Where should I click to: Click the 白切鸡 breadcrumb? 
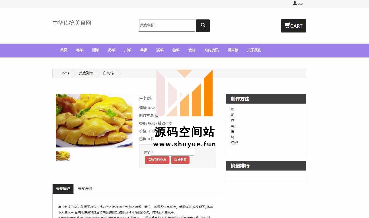pos(108,73)
